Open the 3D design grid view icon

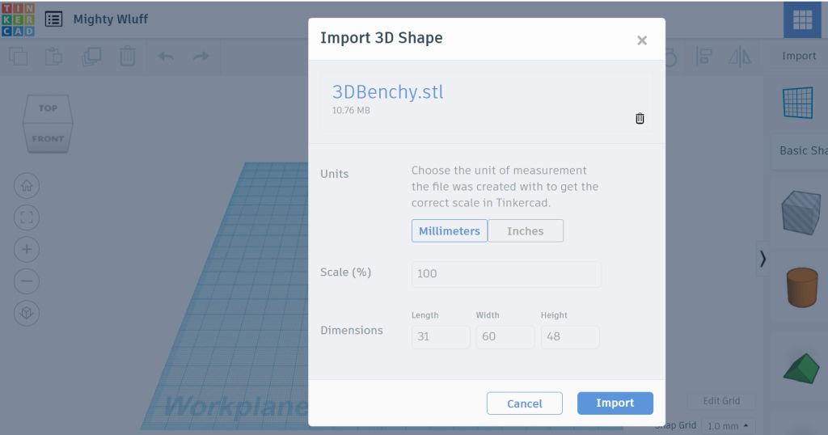point(802,20)
